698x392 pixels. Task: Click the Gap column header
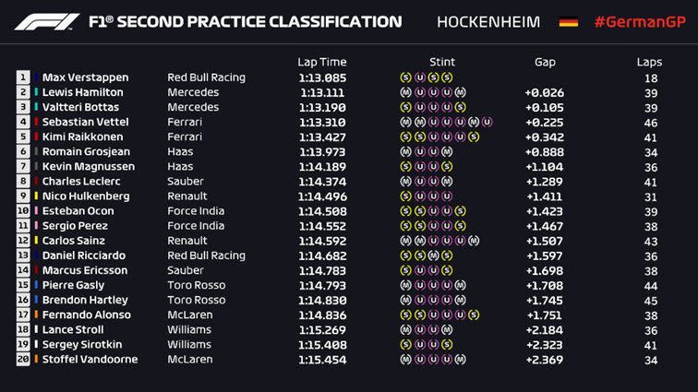click(x=545, y=62)
